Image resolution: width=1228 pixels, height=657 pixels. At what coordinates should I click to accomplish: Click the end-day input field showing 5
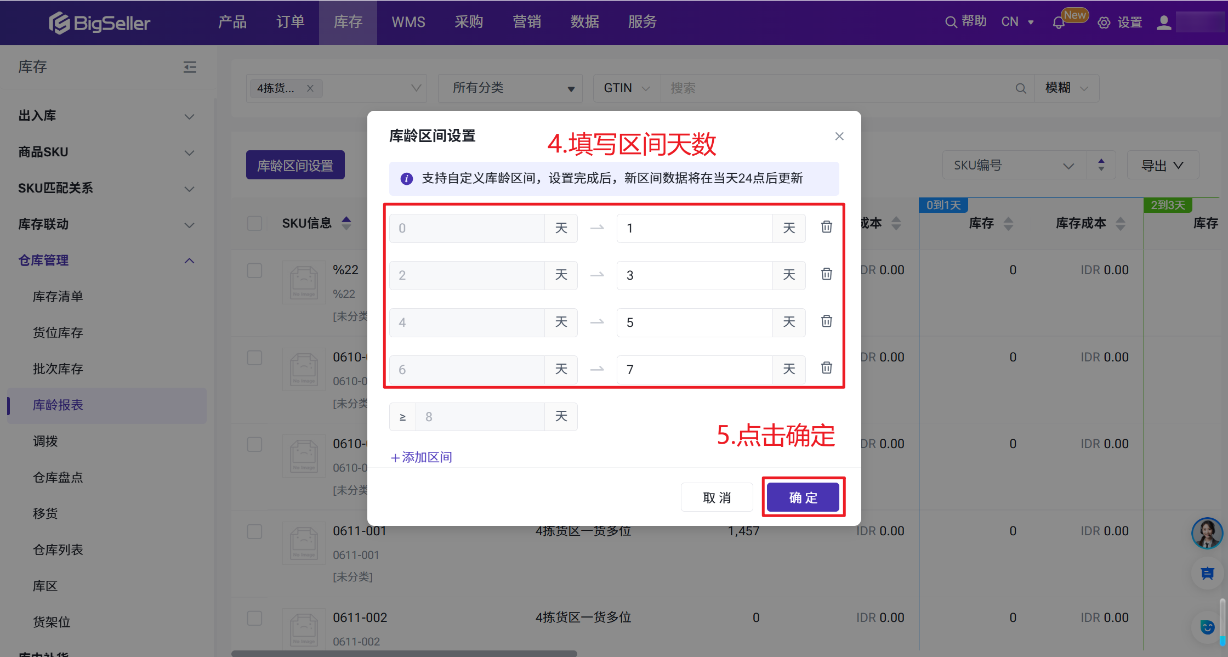[694, 322]
